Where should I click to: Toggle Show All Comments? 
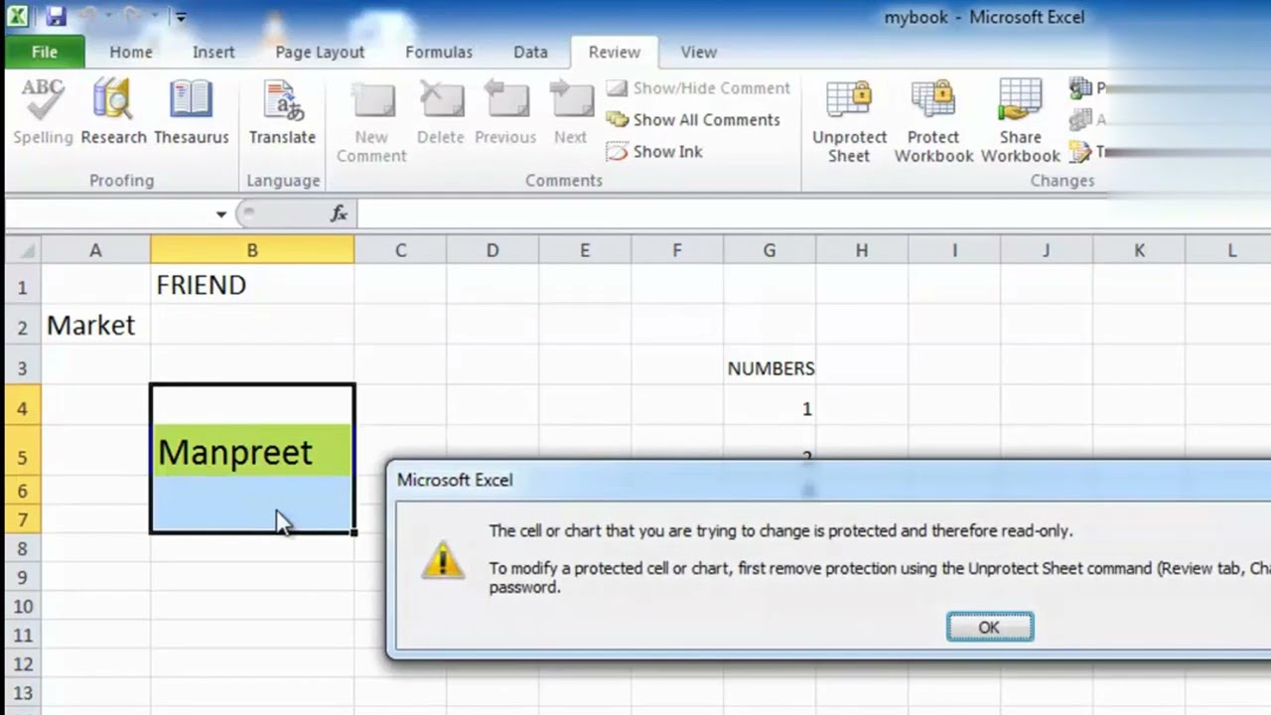[693, 120]
